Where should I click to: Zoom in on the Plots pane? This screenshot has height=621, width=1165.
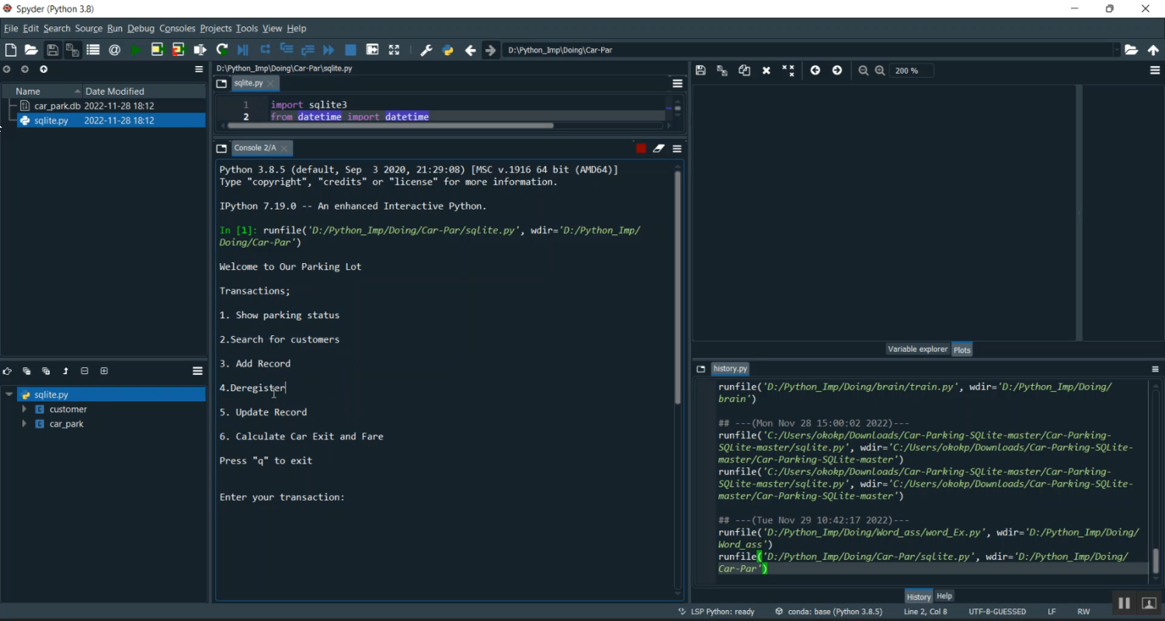[x=880, y=71]
